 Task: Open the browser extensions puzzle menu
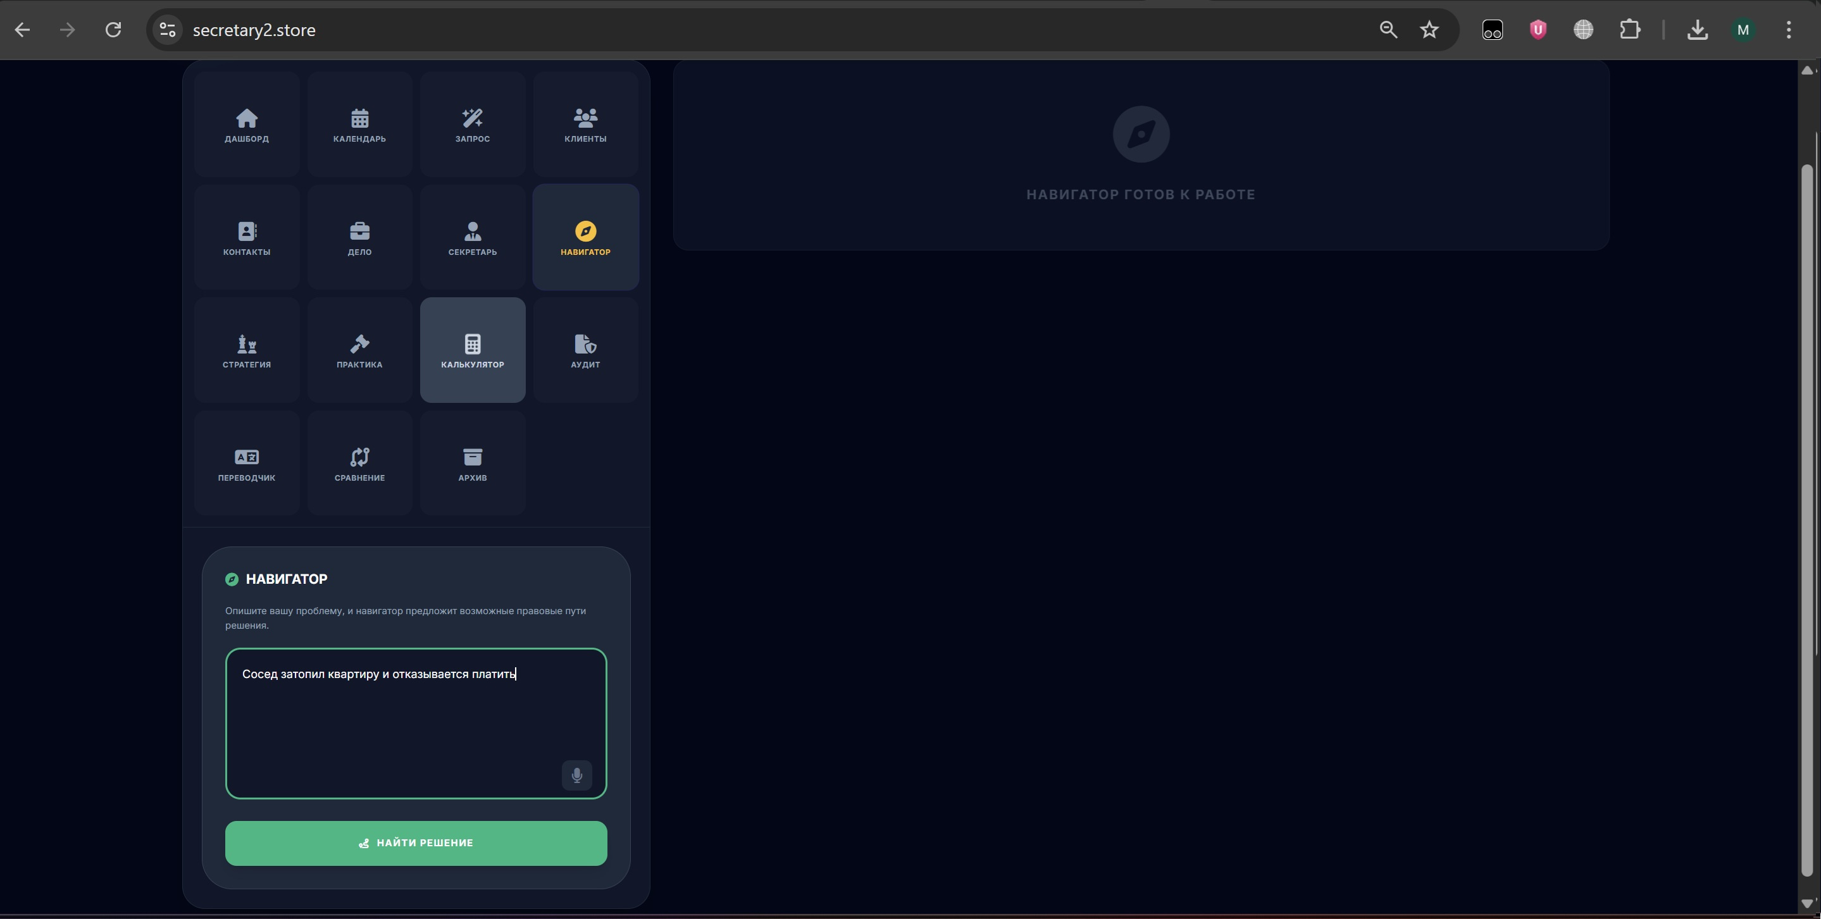pyautogui.click(x=1629, y=30)
